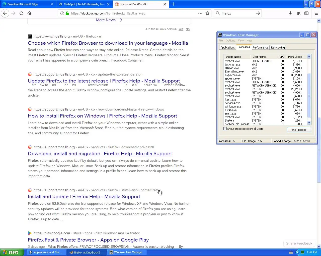Image resolution: width=321 pixels, height=256 pixels.
Task: Close the TechSpot tab
Action: (x=108, y=4)
